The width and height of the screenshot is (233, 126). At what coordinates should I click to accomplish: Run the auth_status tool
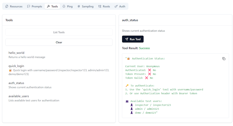point(133,39)
